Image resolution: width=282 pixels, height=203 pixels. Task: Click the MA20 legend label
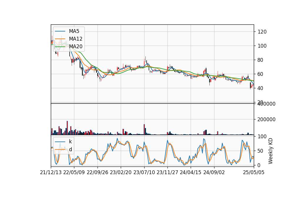[75, 46]
